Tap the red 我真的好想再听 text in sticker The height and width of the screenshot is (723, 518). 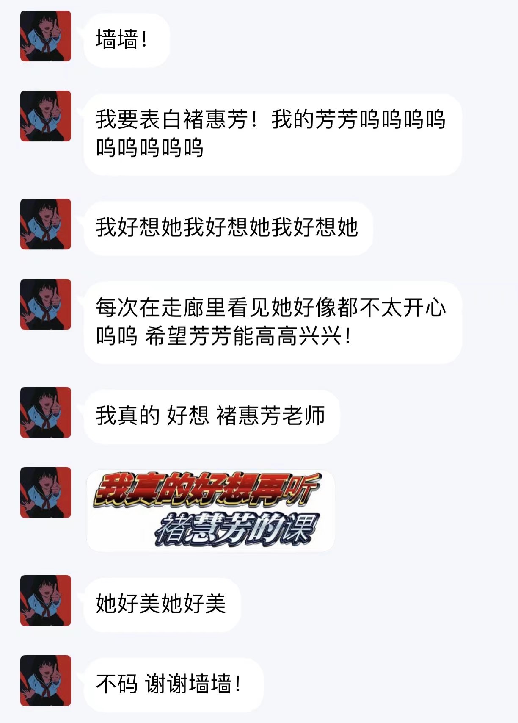tap(206, 490)
